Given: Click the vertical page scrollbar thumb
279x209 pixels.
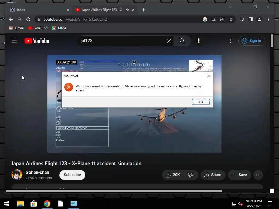Looking at the screenshot, I should point(272,41).
